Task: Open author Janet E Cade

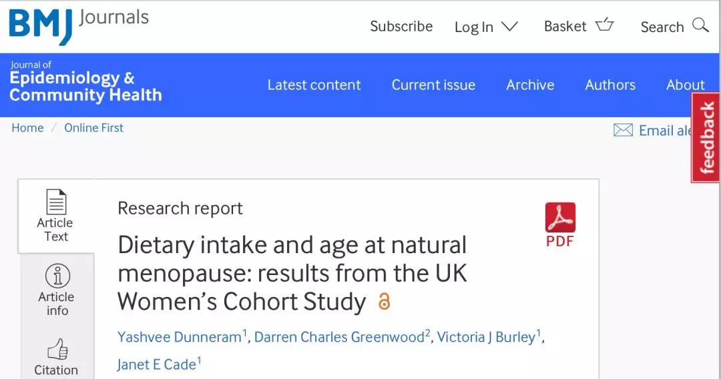Action: click(x=157, y=364)
